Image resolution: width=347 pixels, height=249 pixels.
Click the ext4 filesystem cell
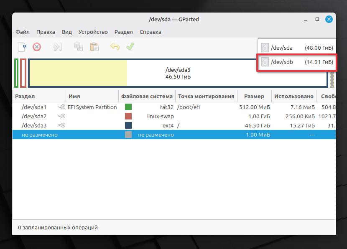pos(168,125)
